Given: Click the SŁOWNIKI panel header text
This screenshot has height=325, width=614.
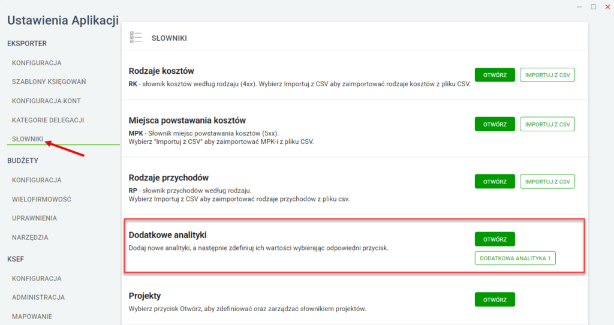Looking at the screenshot, I should (x=169, y=38).
